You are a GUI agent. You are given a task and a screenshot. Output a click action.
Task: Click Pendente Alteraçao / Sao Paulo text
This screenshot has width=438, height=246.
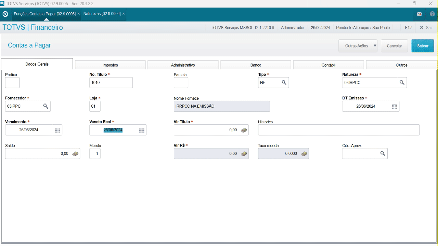click(363, 28)
